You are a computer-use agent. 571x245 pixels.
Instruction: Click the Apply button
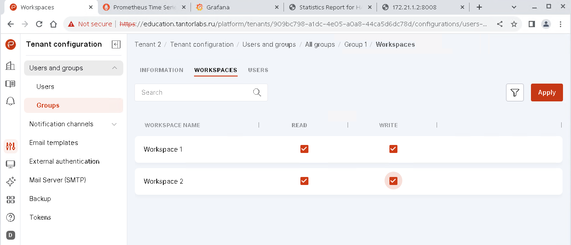coord(547,92)
